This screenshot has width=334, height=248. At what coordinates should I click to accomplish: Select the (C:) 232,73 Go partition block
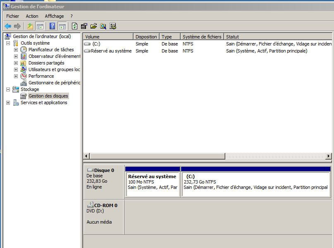(x=256, y=182)
